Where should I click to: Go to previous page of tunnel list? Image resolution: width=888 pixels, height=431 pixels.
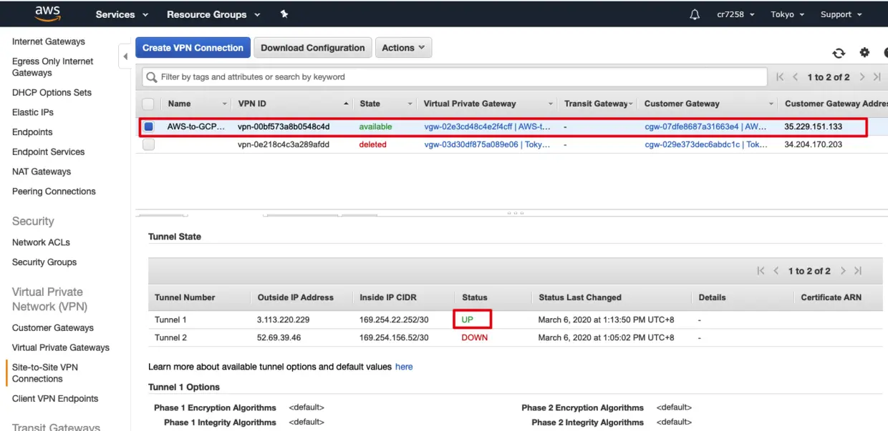click(x=776, y=271)
